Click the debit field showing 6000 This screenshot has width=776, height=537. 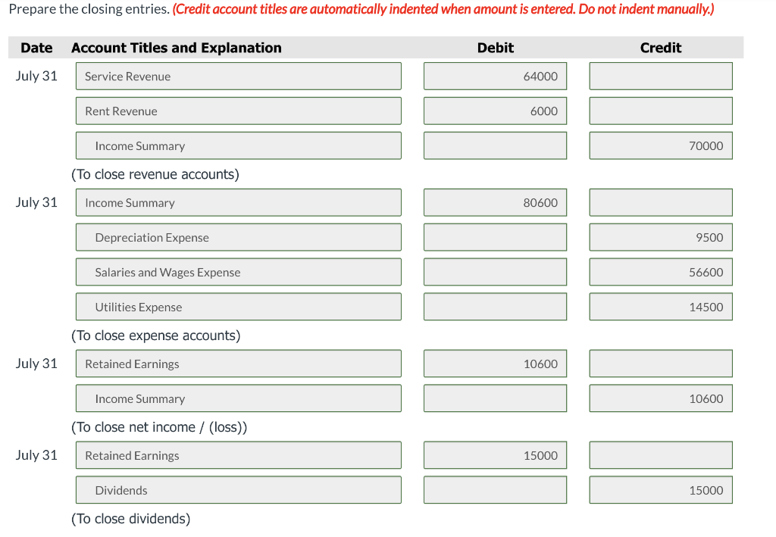click(x=495, y=111)
